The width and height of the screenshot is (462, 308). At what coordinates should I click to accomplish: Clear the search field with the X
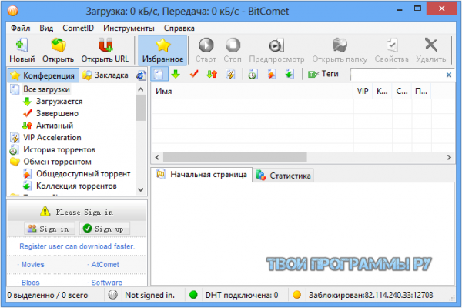pos(449,75)
